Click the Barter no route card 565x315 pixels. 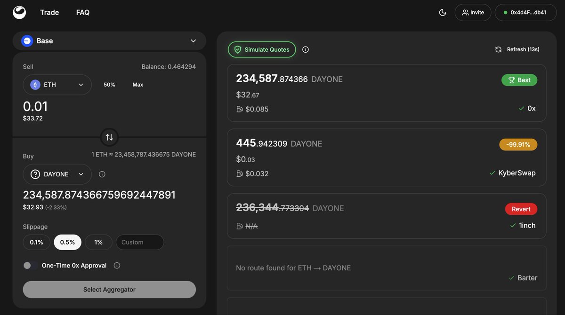click(x=387, y=268)
